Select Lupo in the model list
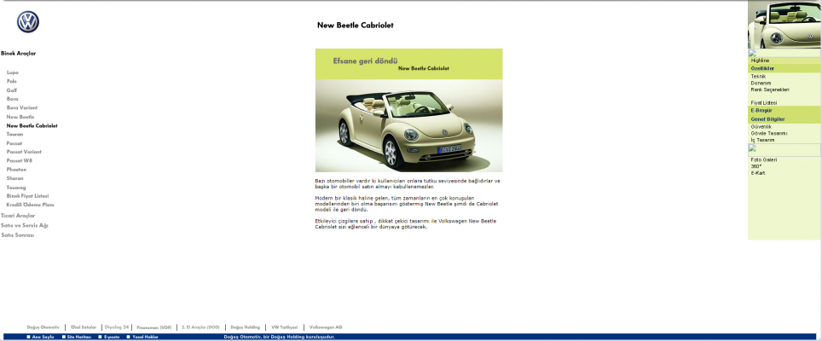822x341 pixels. [13, 72]
